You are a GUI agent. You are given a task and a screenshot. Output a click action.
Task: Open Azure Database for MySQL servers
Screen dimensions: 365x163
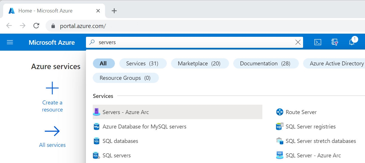pos(144,126)
